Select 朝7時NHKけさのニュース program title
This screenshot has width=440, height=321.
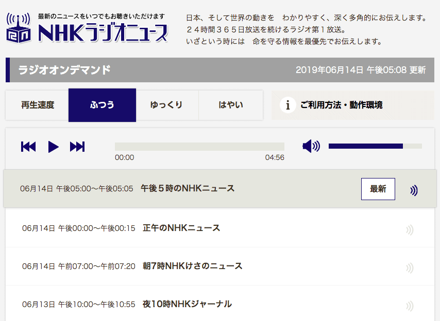[193, 266]
